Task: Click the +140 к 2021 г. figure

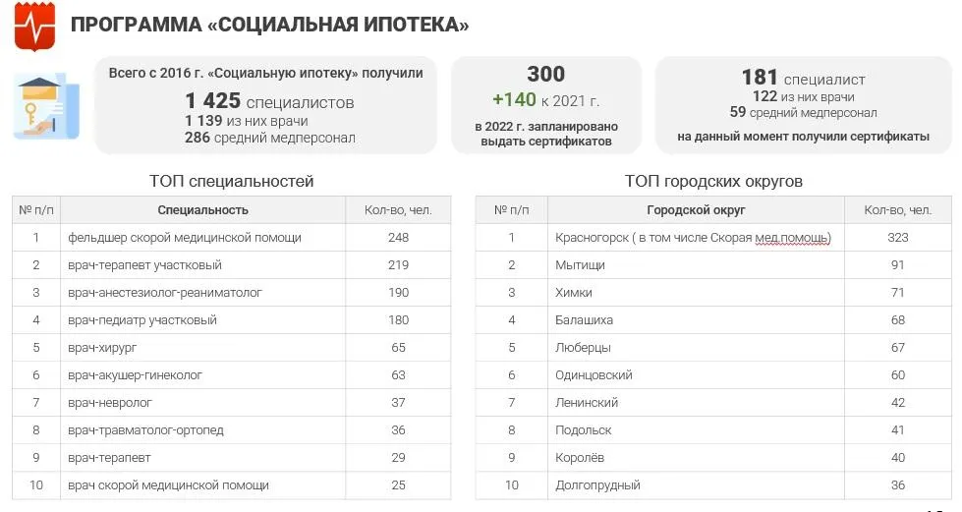Action: tap(545, 100)
